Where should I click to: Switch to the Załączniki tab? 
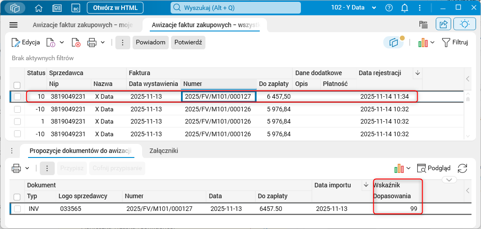(164, 151)
